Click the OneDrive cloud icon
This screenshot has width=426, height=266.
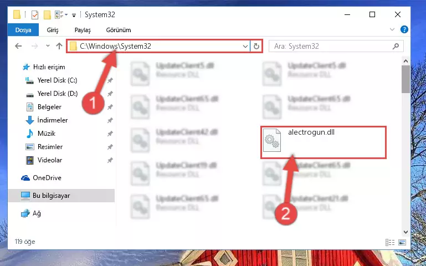(x=25, y=178)
